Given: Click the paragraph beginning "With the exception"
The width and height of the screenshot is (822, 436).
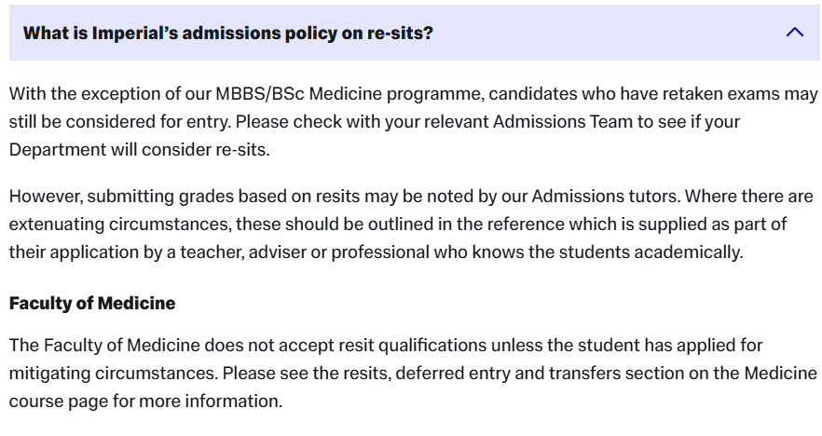Looking at the screenshot, I should [x=414, y=121].
